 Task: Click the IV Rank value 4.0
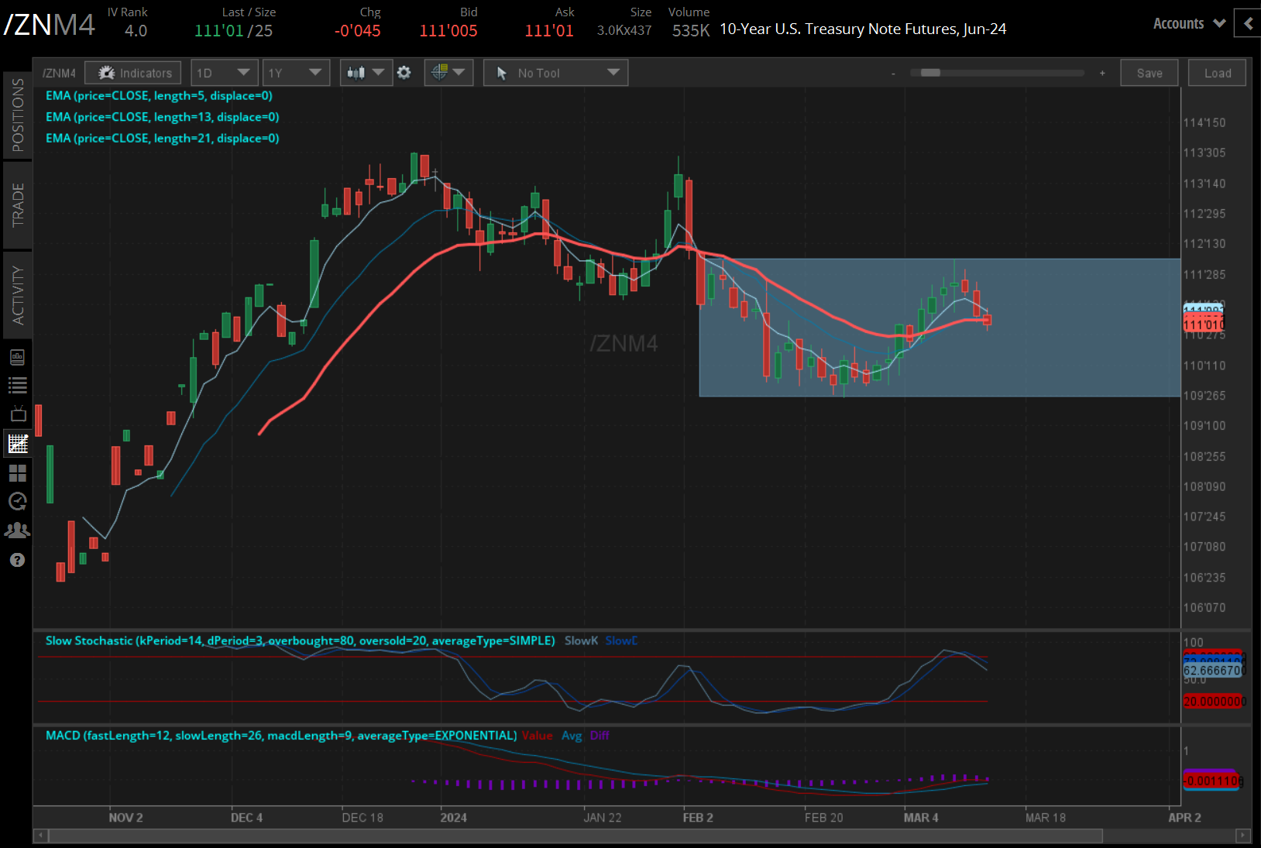coord(136,31)
